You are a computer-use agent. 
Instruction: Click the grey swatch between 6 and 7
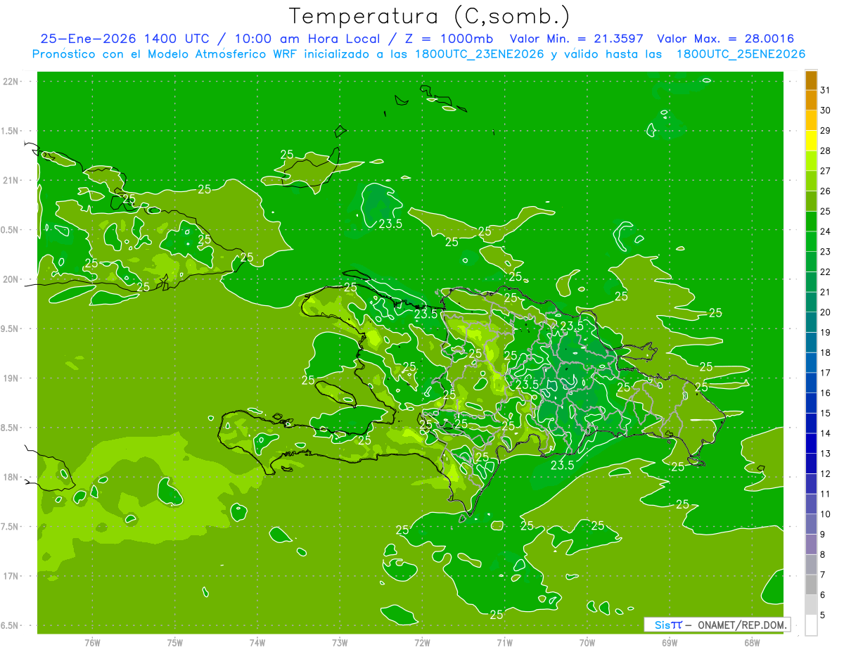point(811,585)
